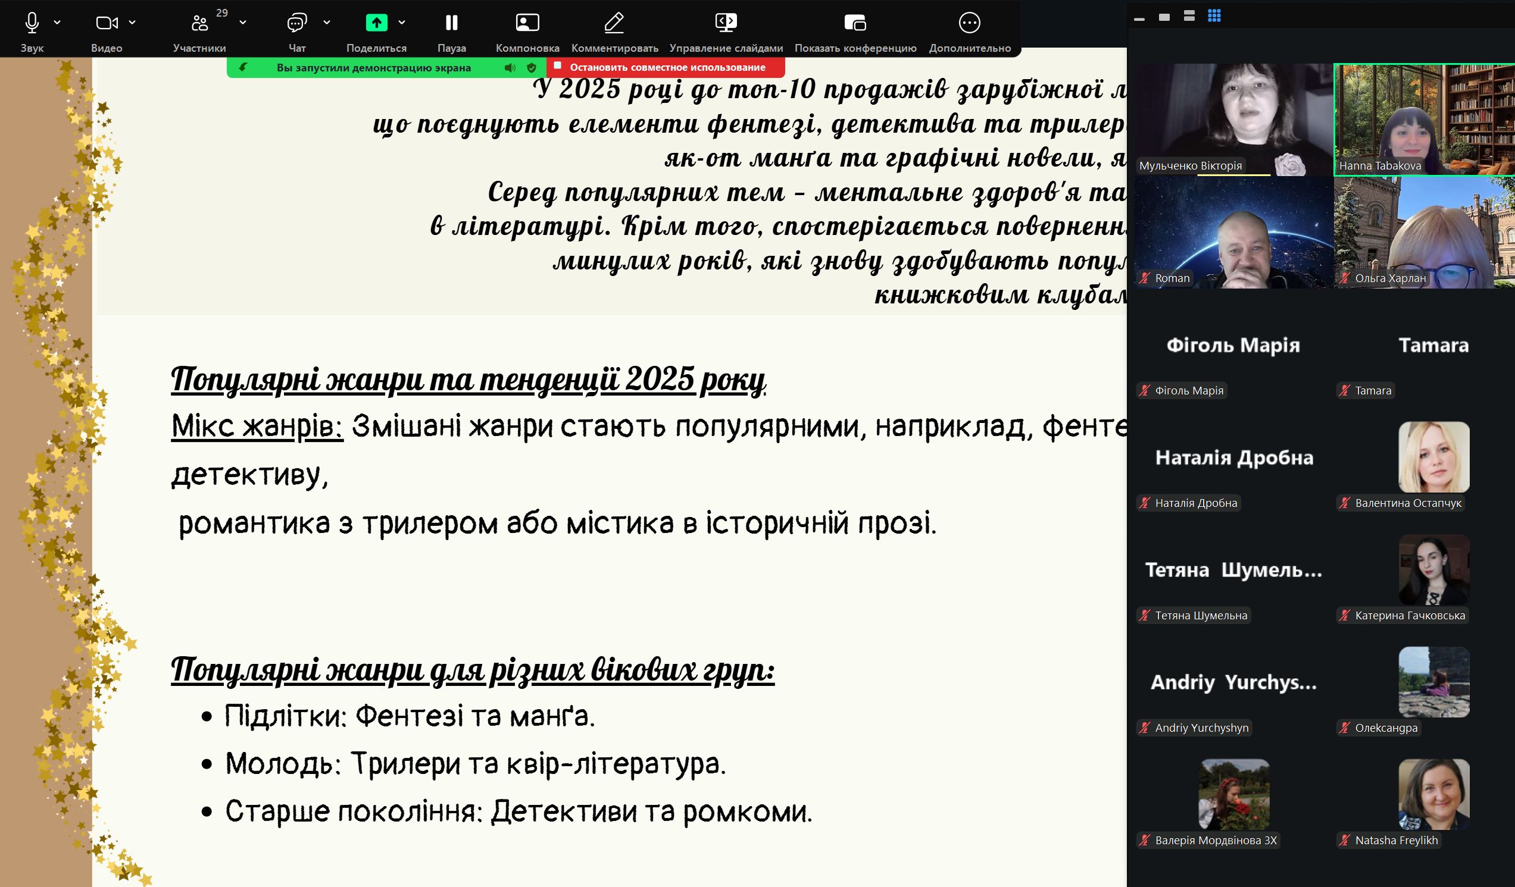Expand audio options arrow beside Звук
Viewport: 1515px width, 887px height.
(x=57, y=22)
